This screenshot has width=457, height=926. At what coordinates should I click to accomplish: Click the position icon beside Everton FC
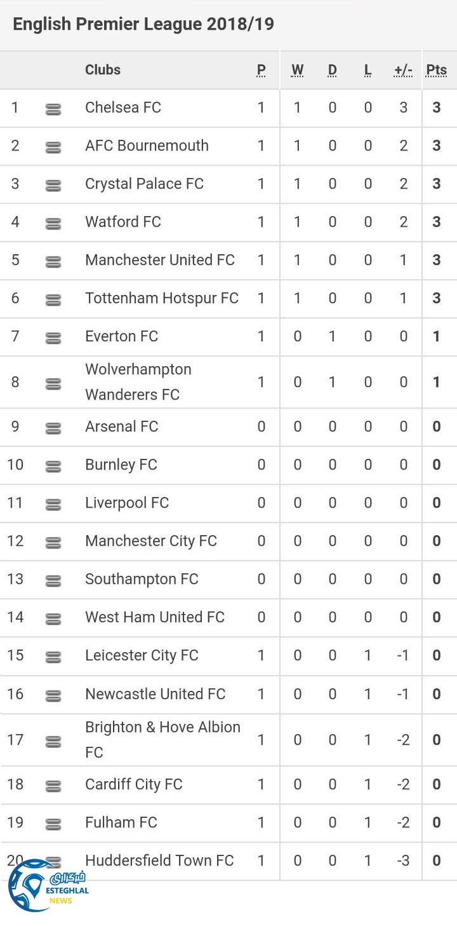point(53,338)
